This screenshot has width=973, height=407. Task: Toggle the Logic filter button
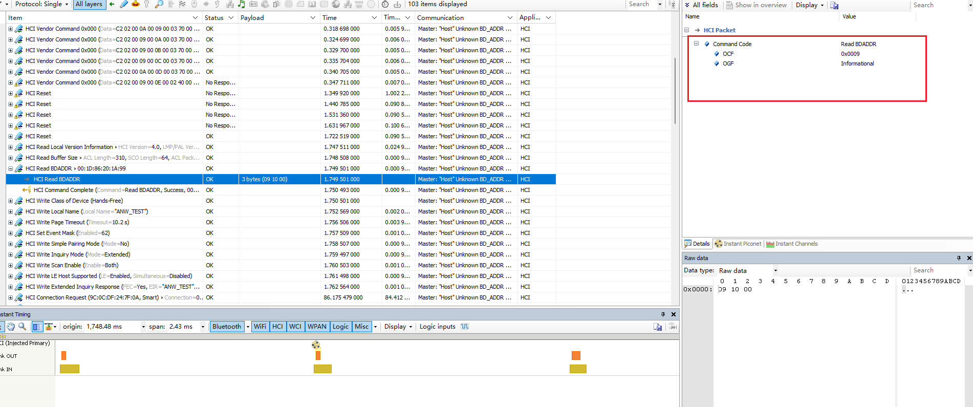[x=340, y=327]
